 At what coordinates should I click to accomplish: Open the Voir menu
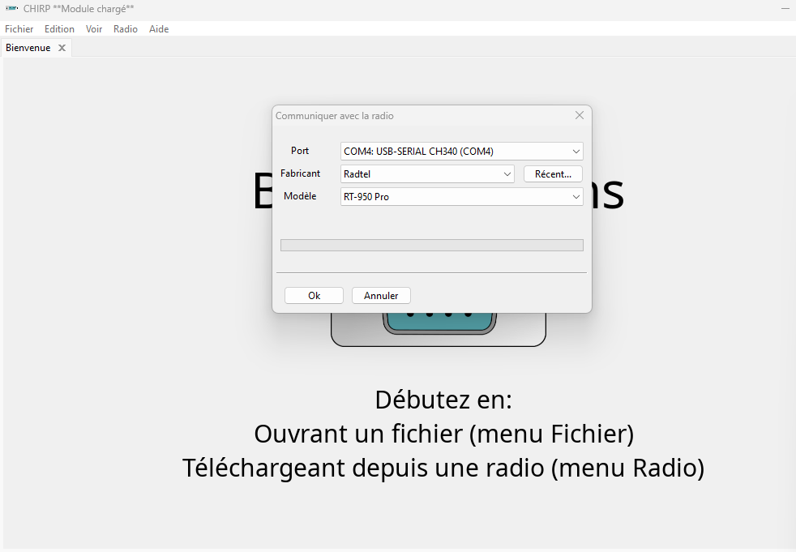tap(94, 29)
